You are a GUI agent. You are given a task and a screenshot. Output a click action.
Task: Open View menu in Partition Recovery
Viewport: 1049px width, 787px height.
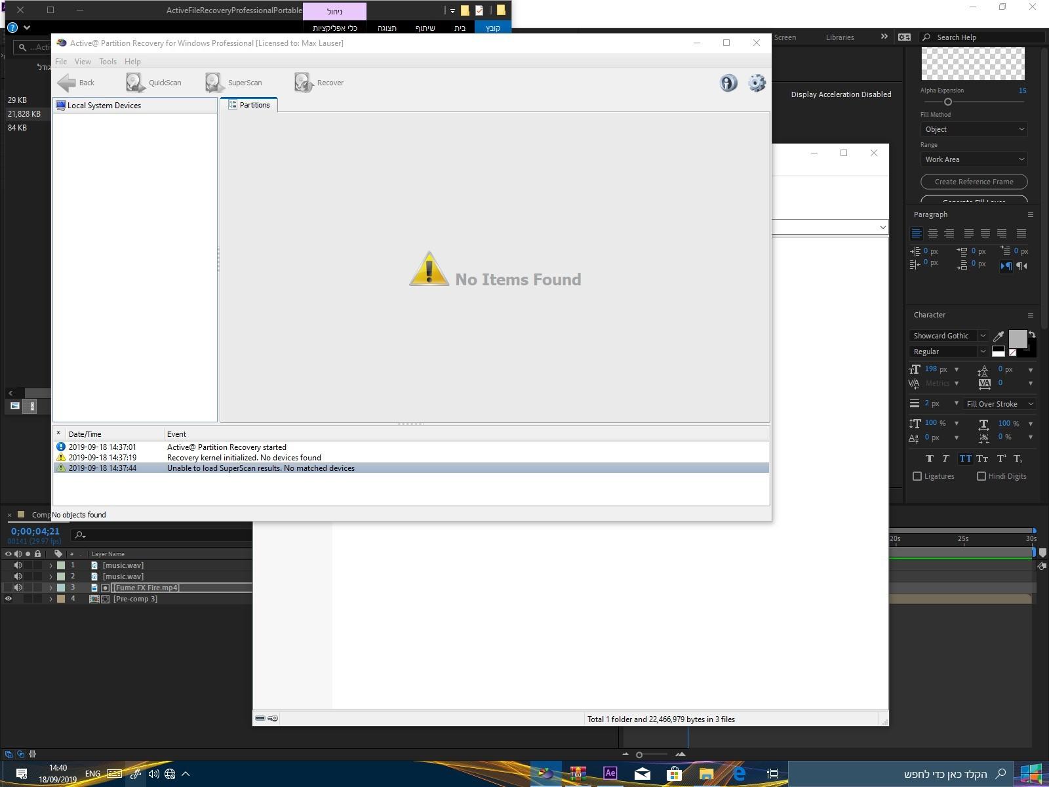click(x=83, y=61)
